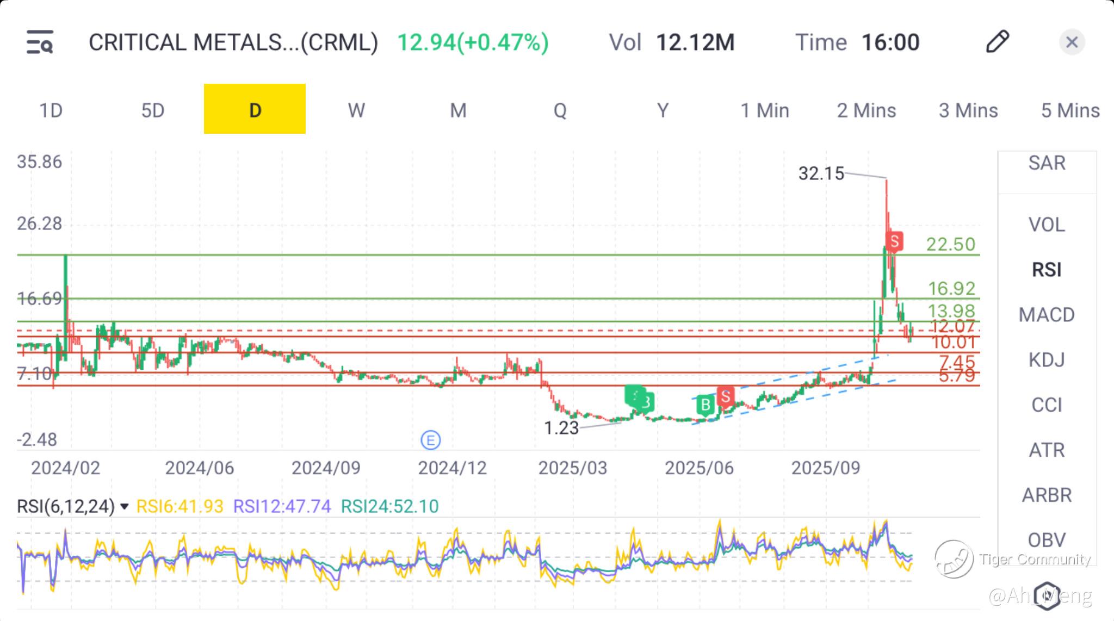
Task: Click the red S sell marker near 22.50
Action: click(x=894, y=241)
